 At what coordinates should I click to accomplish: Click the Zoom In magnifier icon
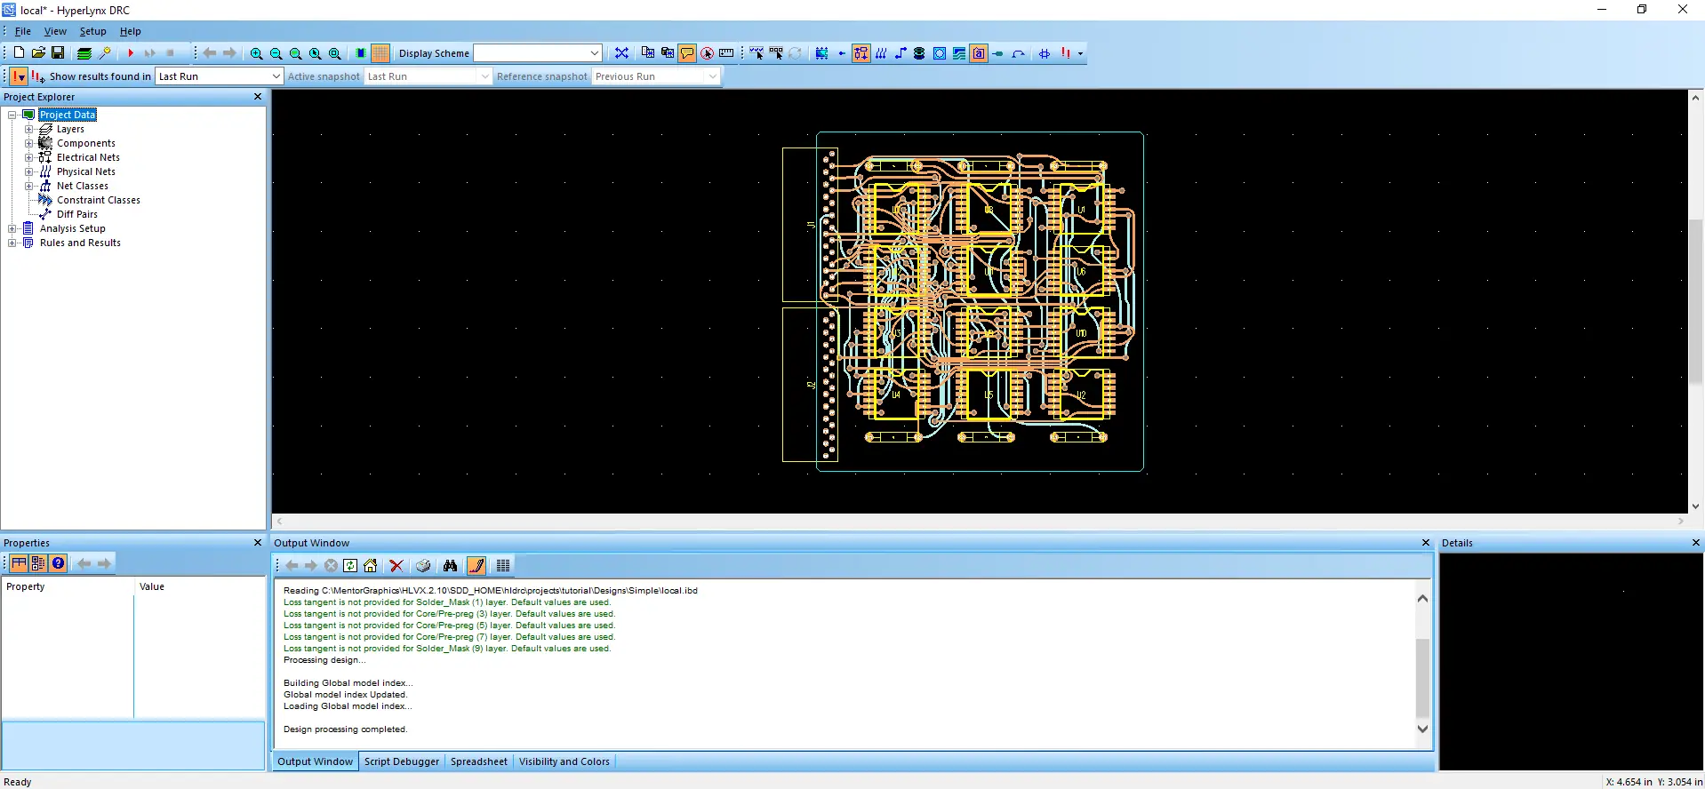pyautogui.click(x=256, y=53)
